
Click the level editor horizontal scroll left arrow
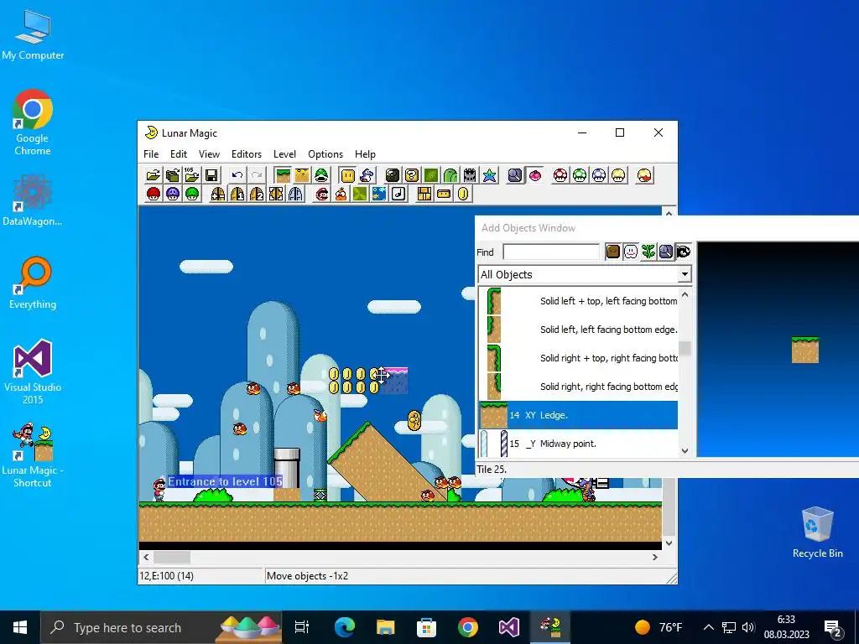[146, 557]
